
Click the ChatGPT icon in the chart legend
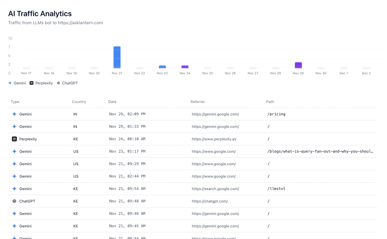(59, 83)
